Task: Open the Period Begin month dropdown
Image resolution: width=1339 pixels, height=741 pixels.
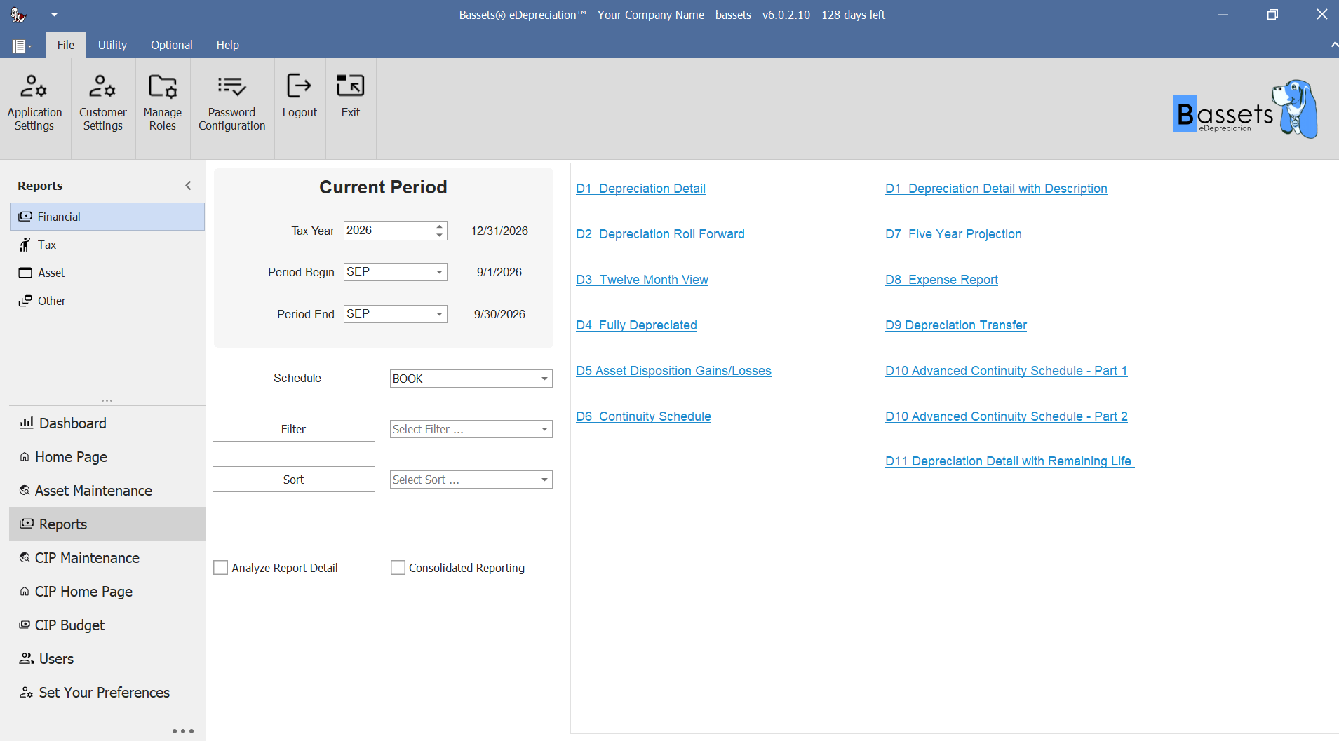Action: click(440, 272)
